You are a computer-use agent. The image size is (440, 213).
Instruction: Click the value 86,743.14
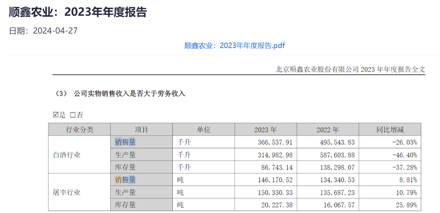point(277,168)
